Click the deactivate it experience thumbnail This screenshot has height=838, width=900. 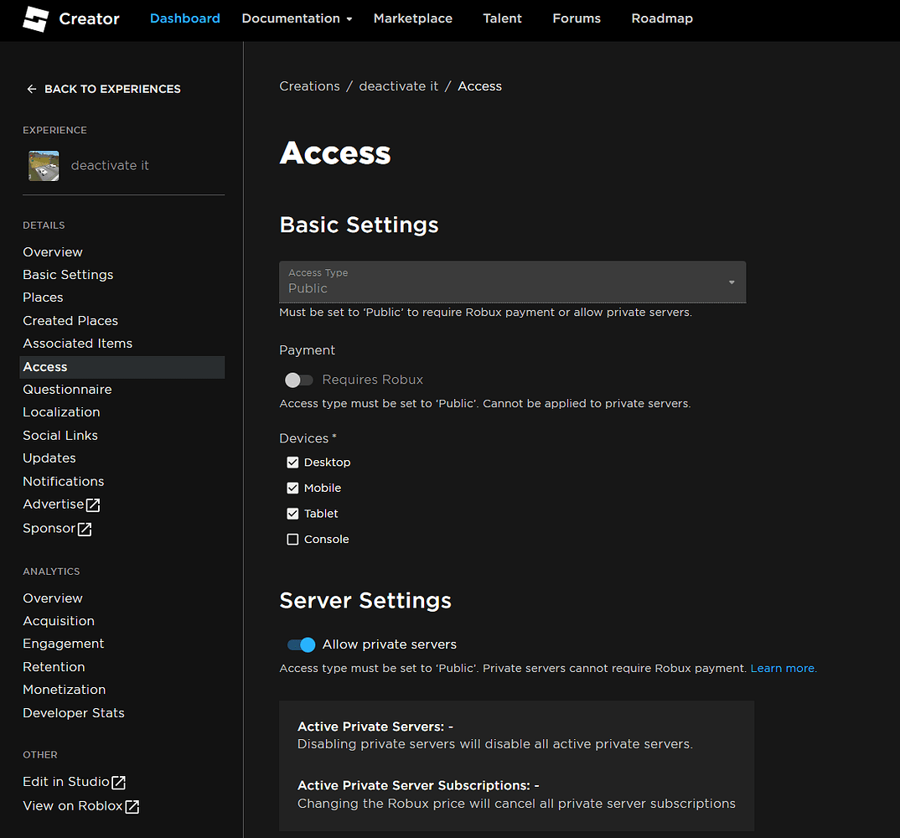click(44, 165)
